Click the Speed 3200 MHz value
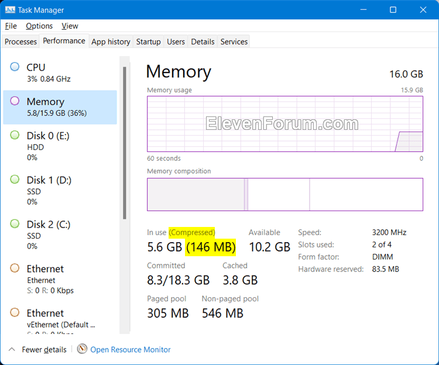The image size is (439, 365). (389, 232)
